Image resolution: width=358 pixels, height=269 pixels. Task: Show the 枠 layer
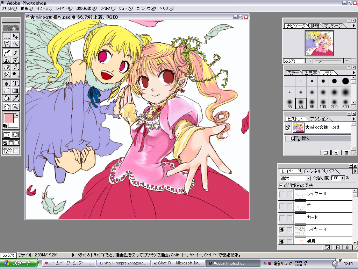(282, 206)
